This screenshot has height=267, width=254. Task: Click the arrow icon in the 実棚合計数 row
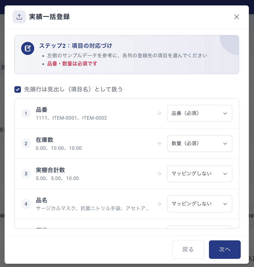159,174
